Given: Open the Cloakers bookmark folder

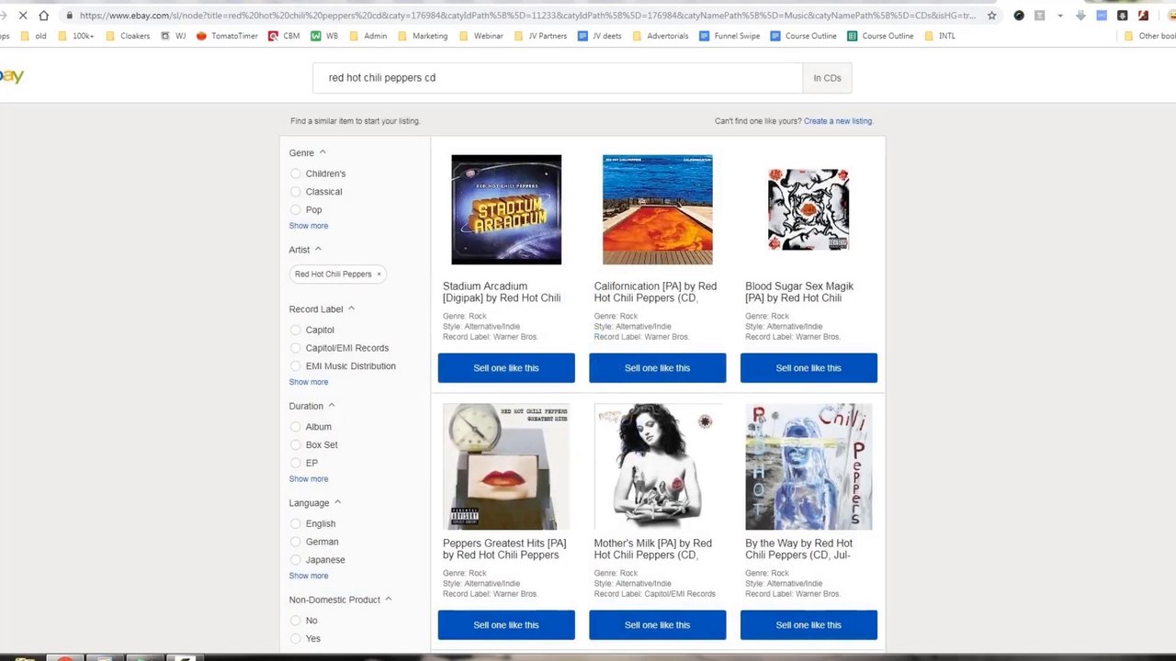Looking at the screenshot, I should coord(127,36).
